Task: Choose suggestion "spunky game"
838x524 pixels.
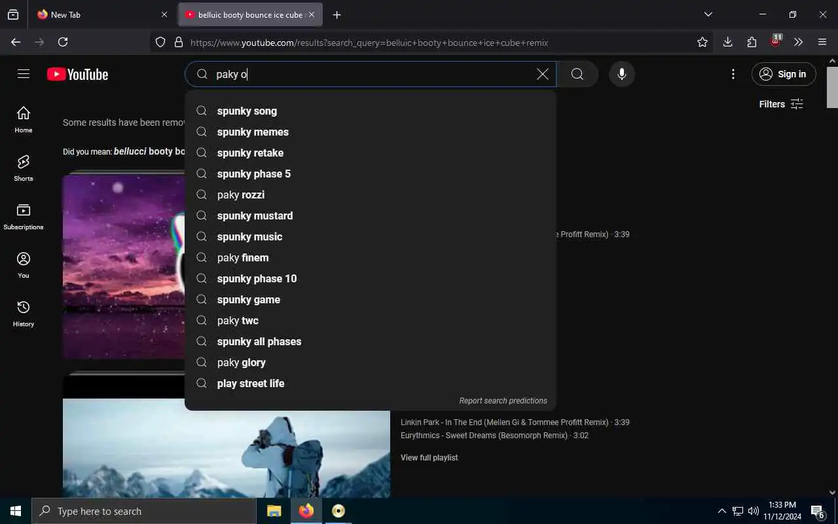Action: 371,299
